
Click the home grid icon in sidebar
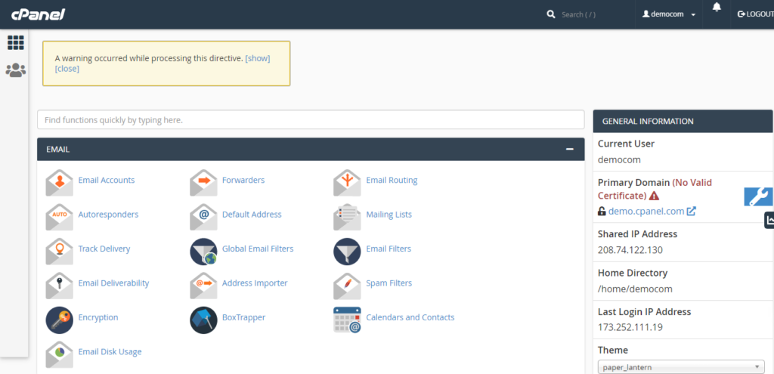pyautogui.click(x=16, y=43)
